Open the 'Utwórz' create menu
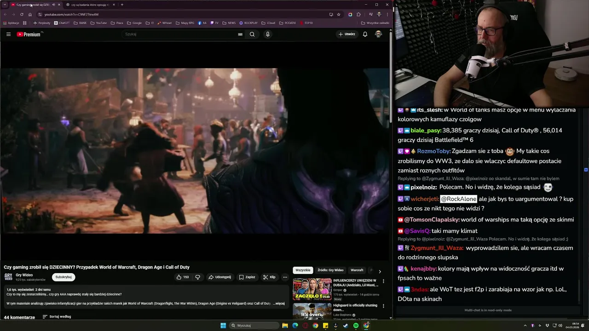 (x=347, y=34)
